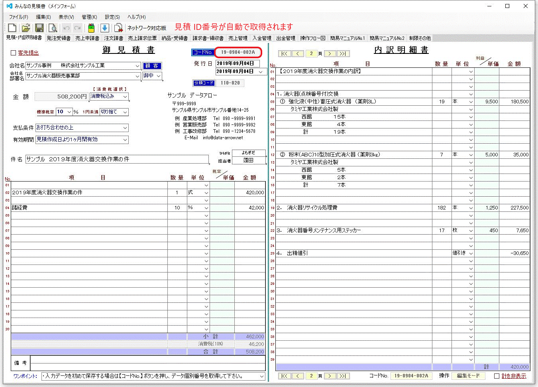
Task: Switch to the 納品・受領書 tab
Action: tap(175, 38)
